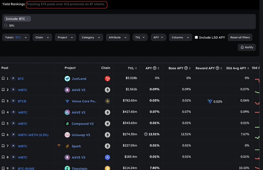Open the APY filter dropdown
Screen dimensions: 263x170
point(158,37)
